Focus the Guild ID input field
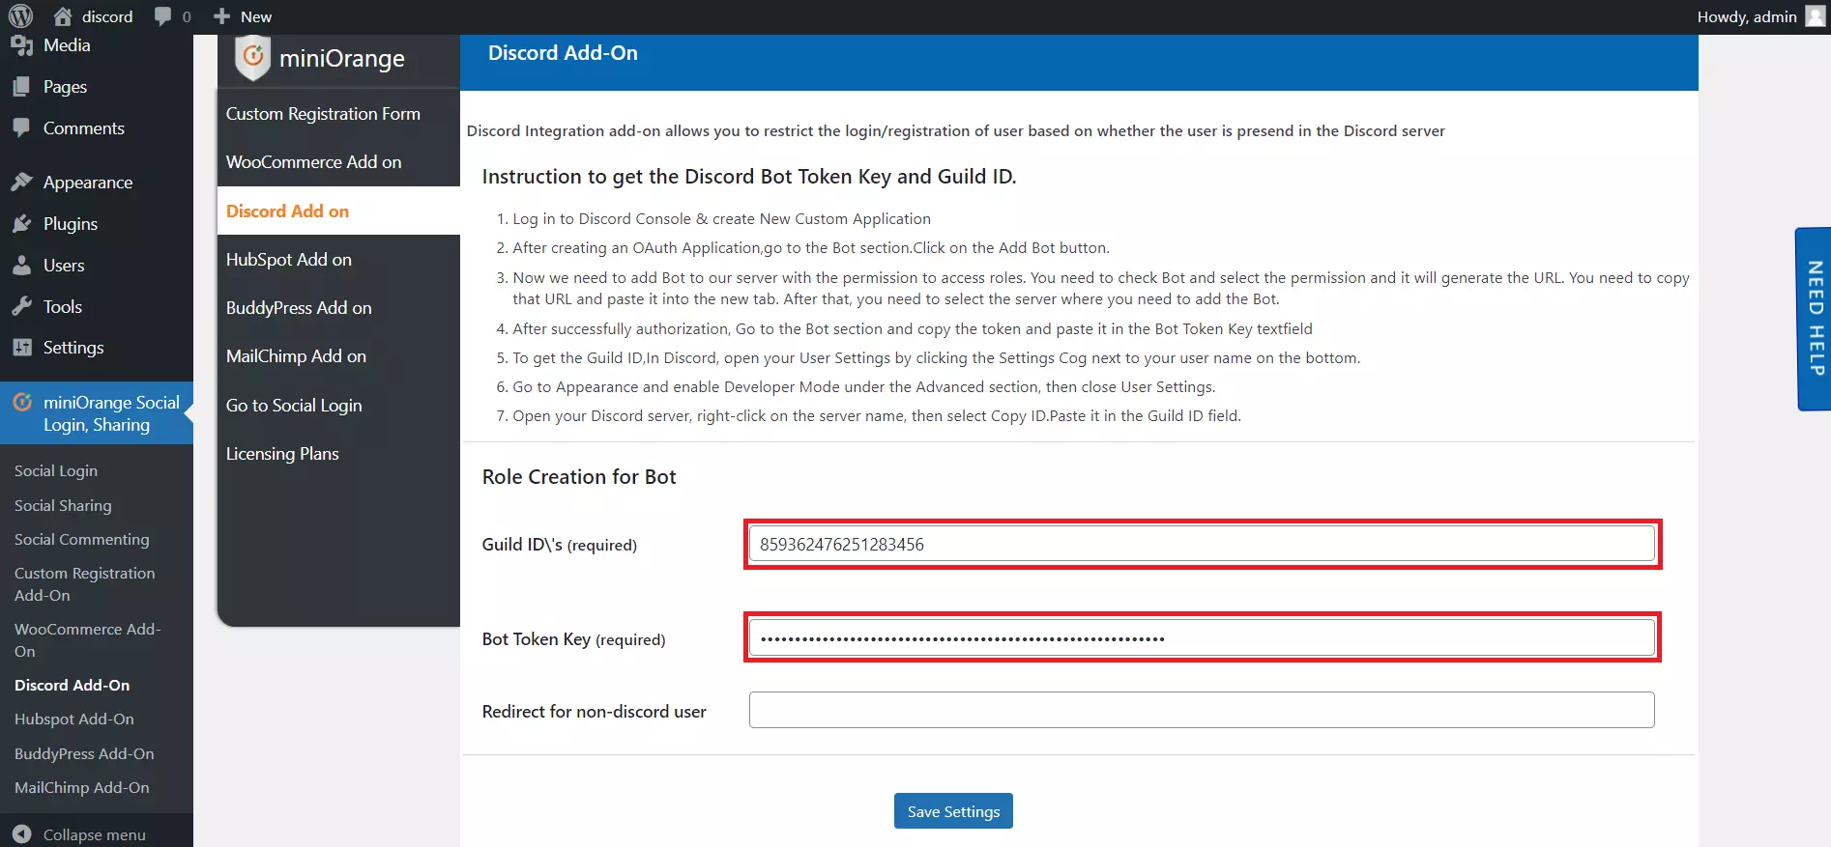 pyautogui.click(x=1202, y=544)
